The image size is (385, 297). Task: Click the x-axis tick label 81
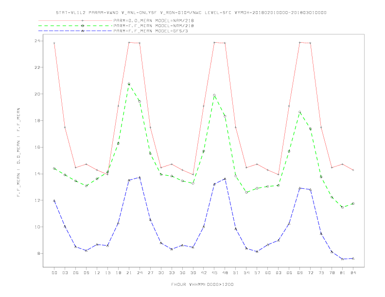pos(343,273)
